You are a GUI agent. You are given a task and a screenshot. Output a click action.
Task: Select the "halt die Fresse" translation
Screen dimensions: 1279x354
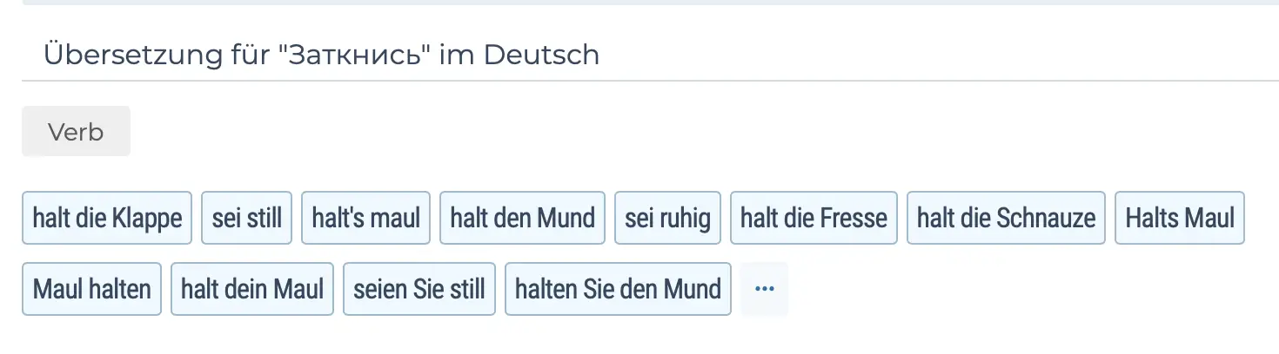[x=814, y=218]
